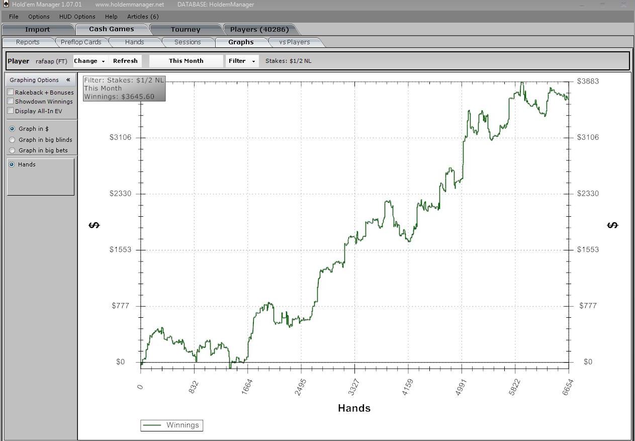
Task: Click the left $777 axis label
Action: (x=122, y=306)
